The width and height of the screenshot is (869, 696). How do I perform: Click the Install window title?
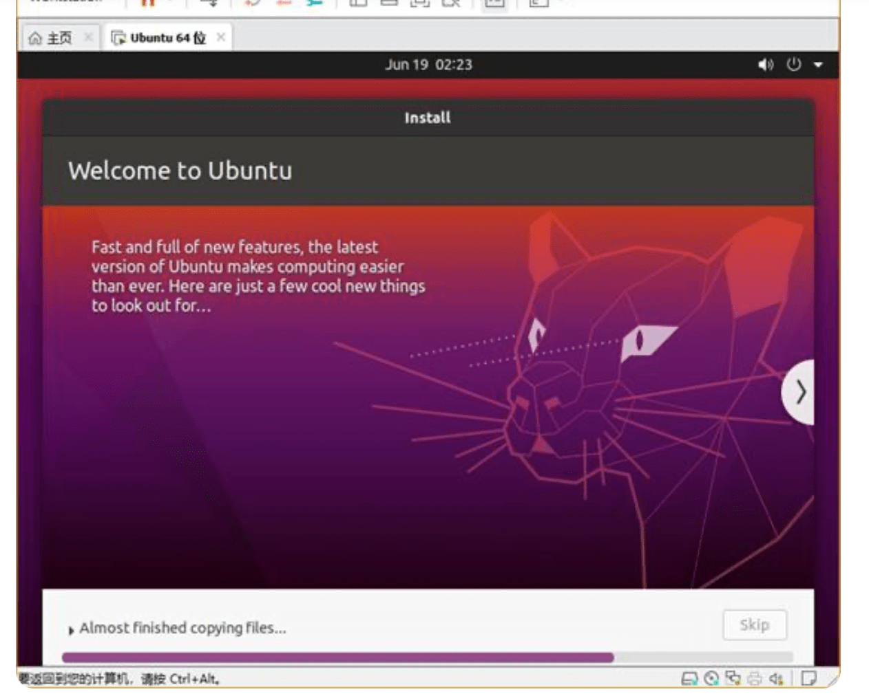(428, 118)
